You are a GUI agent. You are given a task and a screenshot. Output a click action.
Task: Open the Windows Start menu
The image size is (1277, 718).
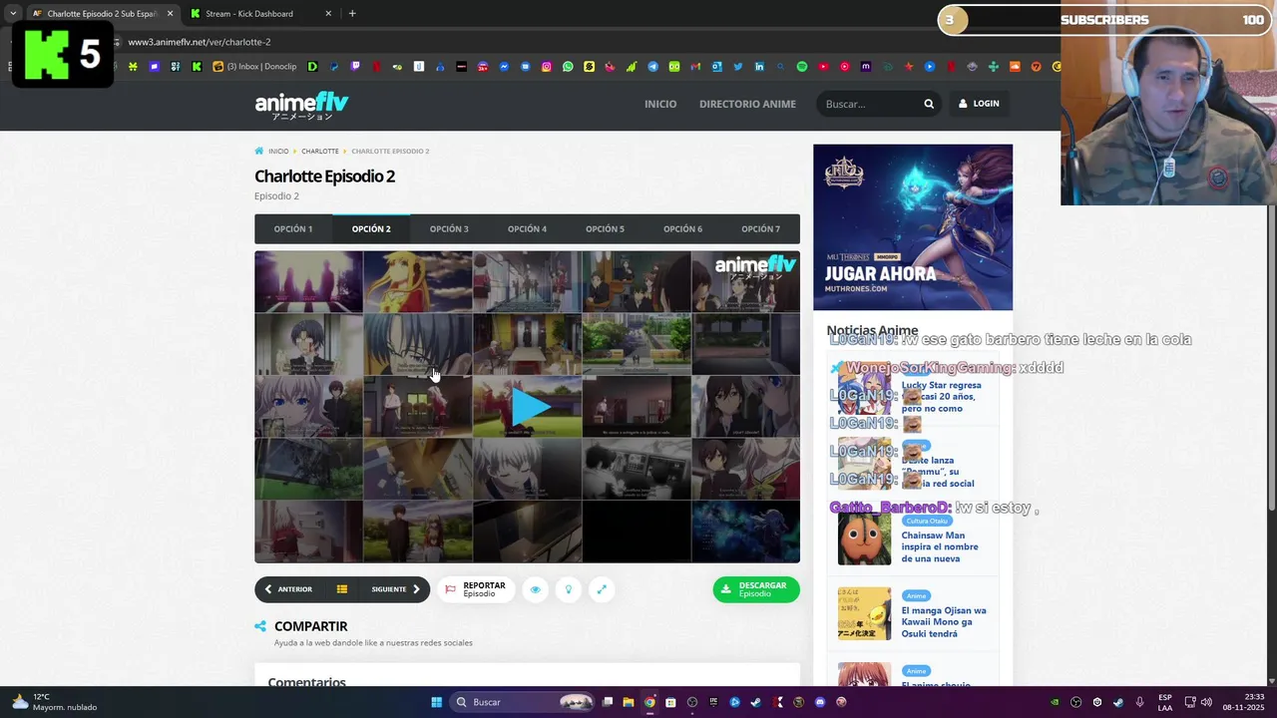(436, 702)
